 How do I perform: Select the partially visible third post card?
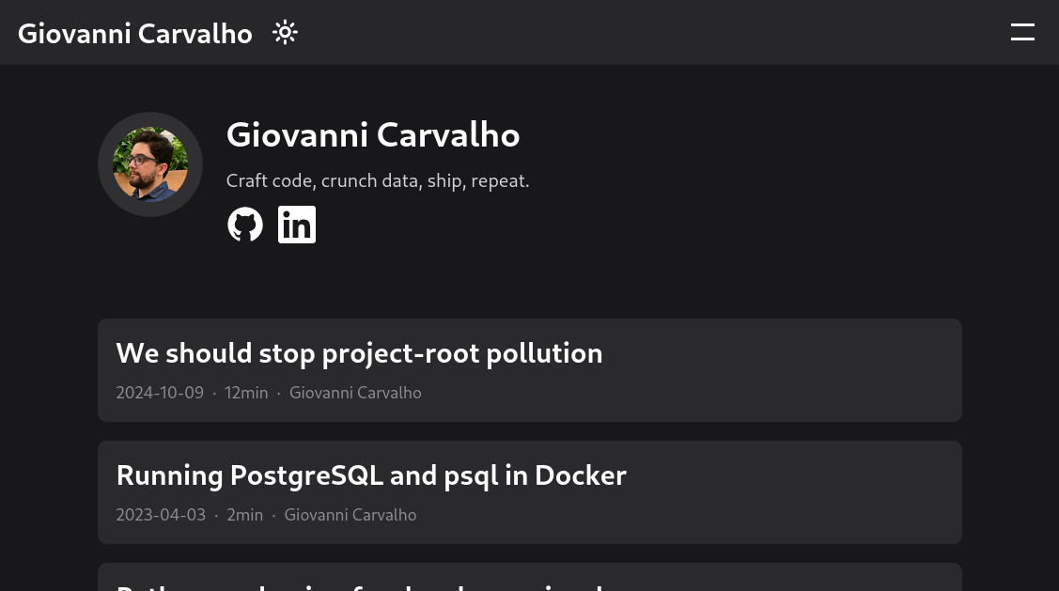(530, 579)
